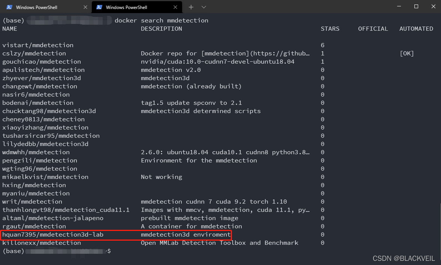Image resolution: width=441 pixels, height=265 pixels.
Task: Click 'bodenai/mmdetection' row name
Action: 38,103
